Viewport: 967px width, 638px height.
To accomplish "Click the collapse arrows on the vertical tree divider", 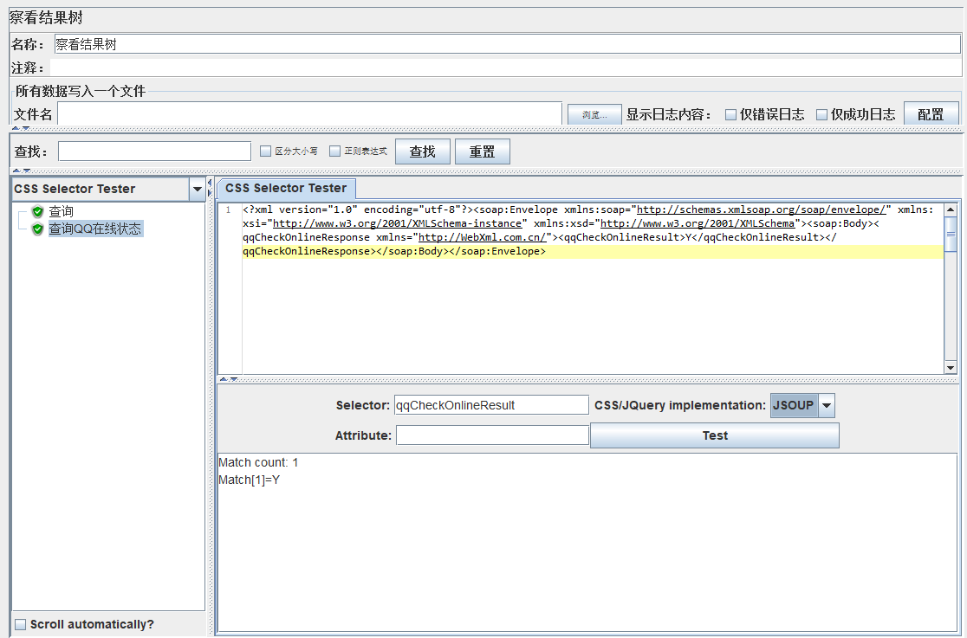I will point(210,187).
